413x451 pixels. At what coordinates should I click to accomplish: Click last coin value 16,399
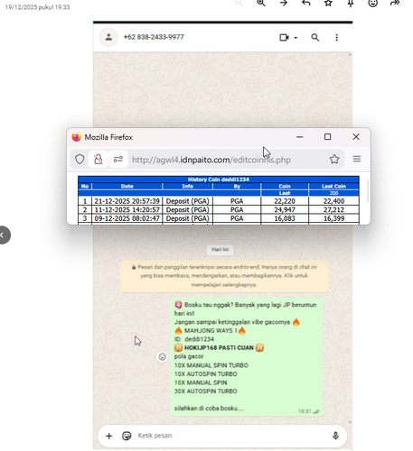click(x=333, y=218)
